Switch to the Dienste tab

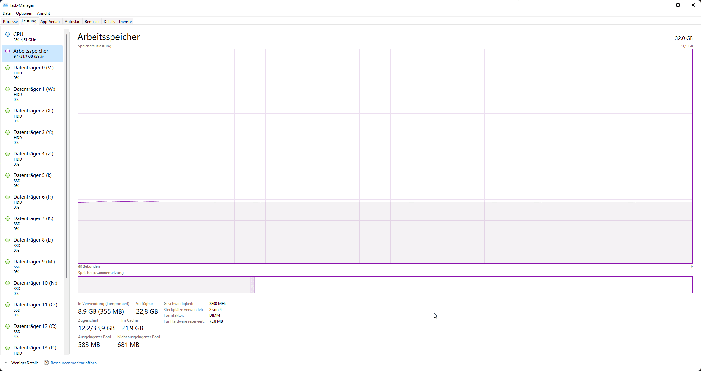pos(125,22)
